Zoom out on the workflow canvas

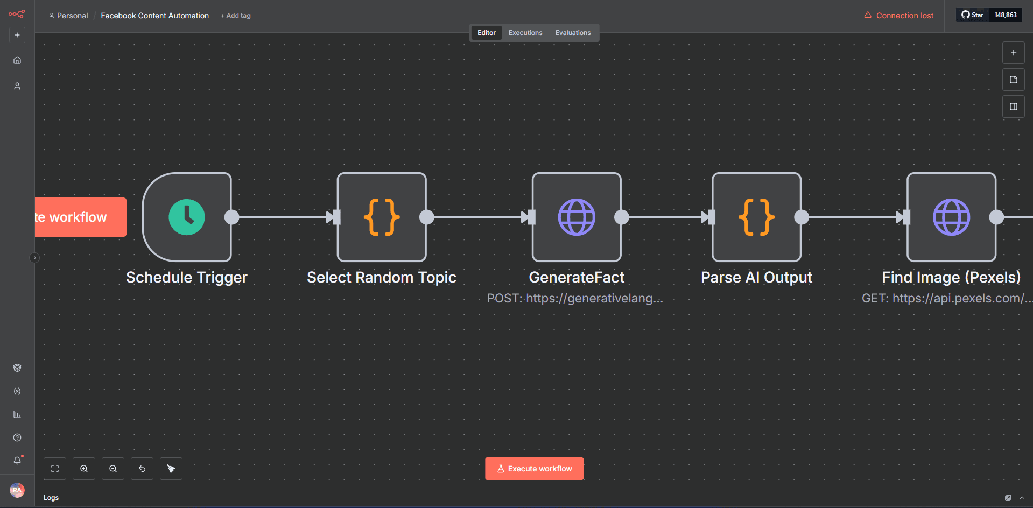[113, 469]
